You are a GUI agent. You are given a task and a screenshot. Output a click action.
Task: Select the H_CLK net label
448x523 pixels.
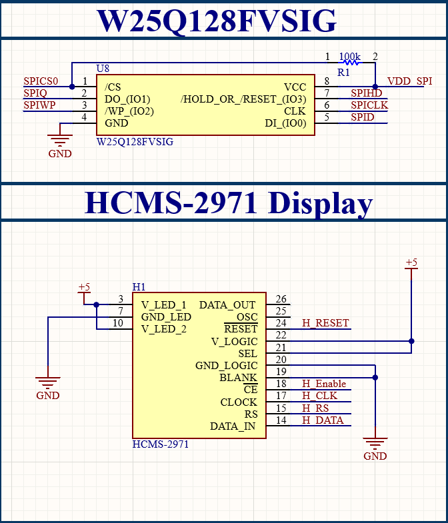click(x=320, y=396)
